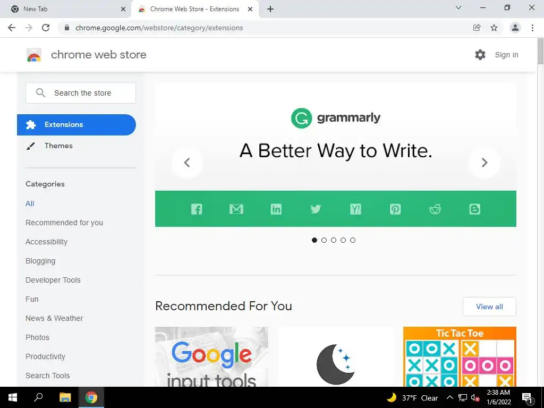This screenshot has width=544, height=408.
Task: Show previous carousel slide
Action: pyautogui.click(x=187, y=163)
